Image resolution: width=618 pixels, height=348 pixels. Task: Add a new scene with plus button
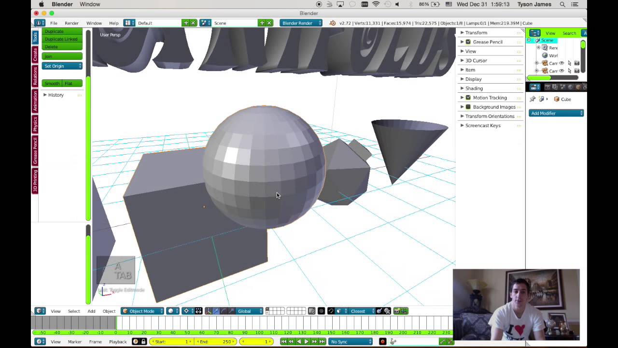pyautogui.click(x=262, y=23)
